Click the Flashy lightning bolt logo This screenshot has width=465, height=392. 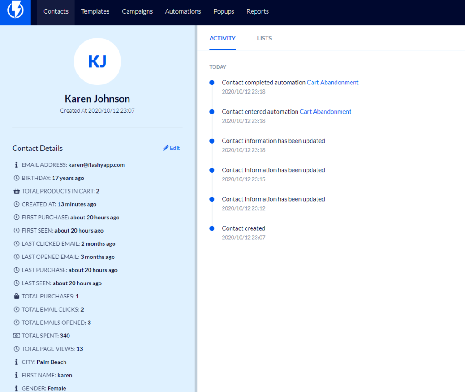tap(15, 10)
